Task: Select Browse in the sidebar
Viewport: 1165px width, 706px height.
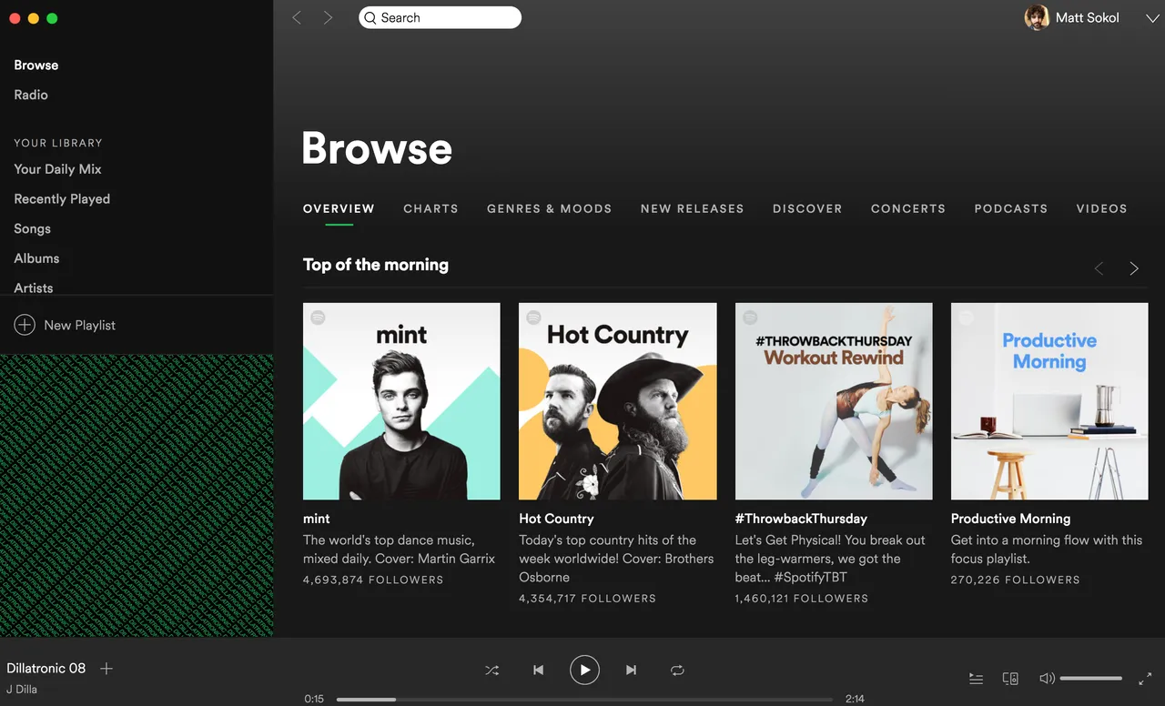Action: 36,66
